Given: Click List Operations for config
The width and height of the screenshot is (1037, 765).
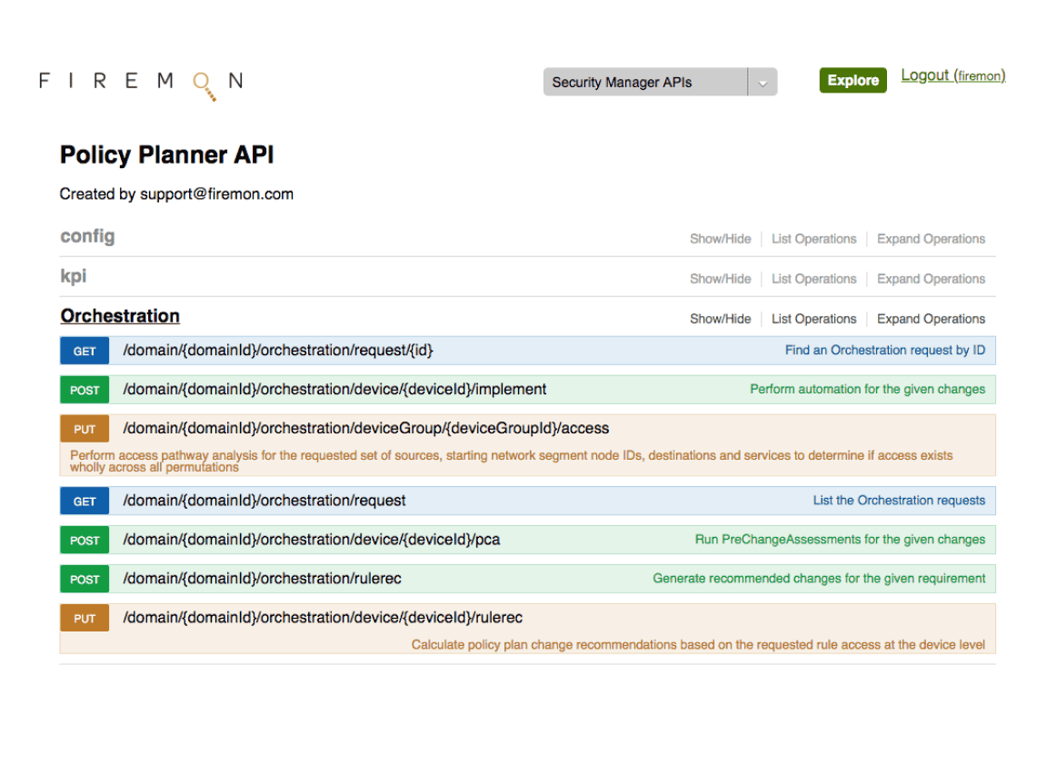Looking at the screenshot, I should point(813,239).
